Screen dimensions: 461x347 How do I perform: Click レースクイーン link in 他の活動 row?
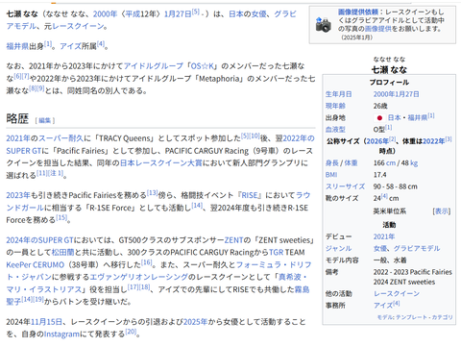pos(397,294)
